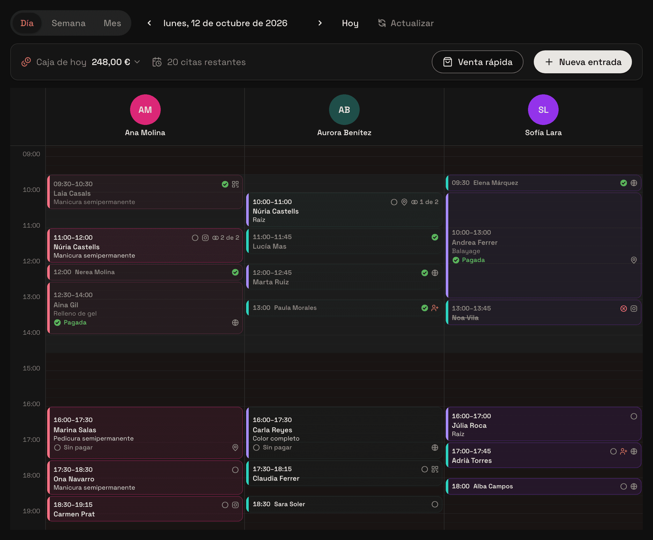This screenshot has height=540, width=653.
Task: Click the new-client icon on Paula Morales appointment
Action: coord(435,308)
